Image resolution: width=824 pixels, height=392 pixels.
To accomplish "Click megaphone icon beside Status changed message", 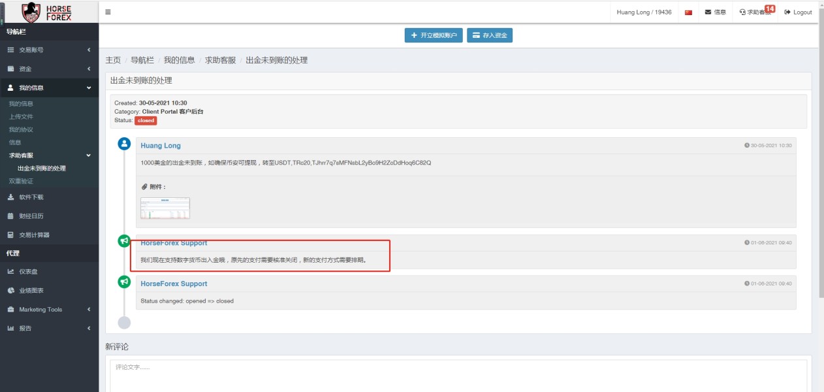I will point(124,282).
